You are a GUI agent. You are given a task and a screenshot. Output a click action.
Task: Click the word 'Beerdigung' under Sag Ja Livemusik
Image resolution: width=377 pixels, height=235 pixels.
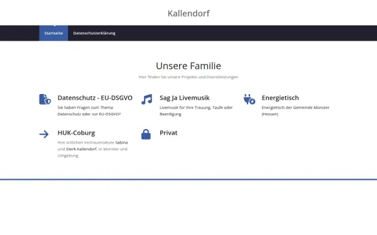point(170,114)
